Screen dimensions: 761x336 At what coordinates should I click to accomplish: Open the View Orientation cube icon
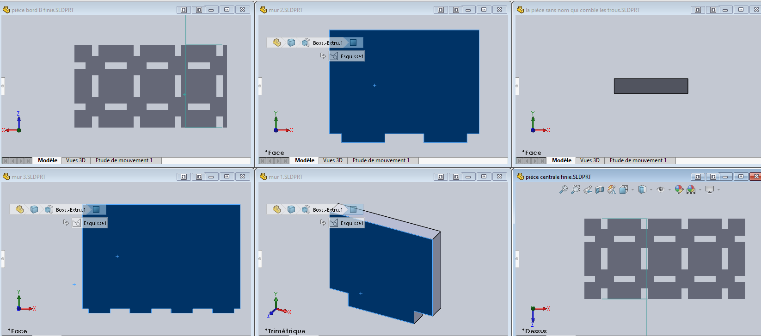623,189
